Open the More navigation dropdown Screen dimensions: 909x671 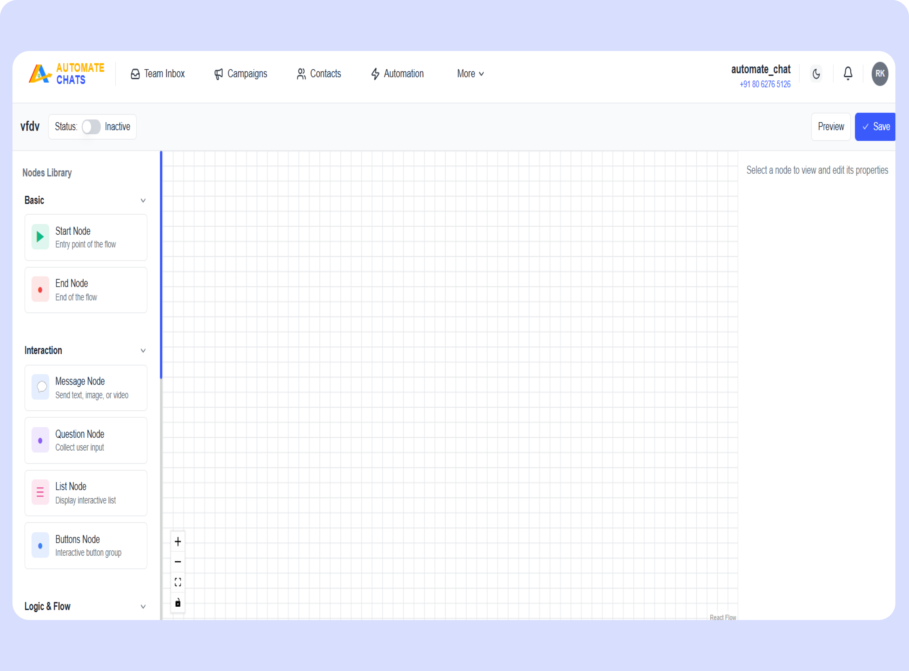(470, 73)
